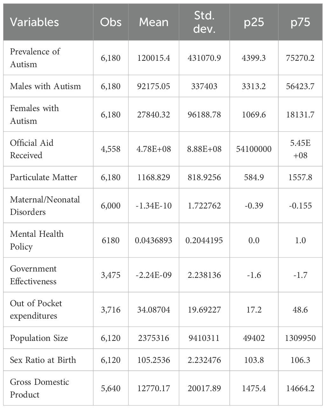Click the Maternal/Neonatal Disorders row label
Screen dimensions: 326x409
[45, 206]
